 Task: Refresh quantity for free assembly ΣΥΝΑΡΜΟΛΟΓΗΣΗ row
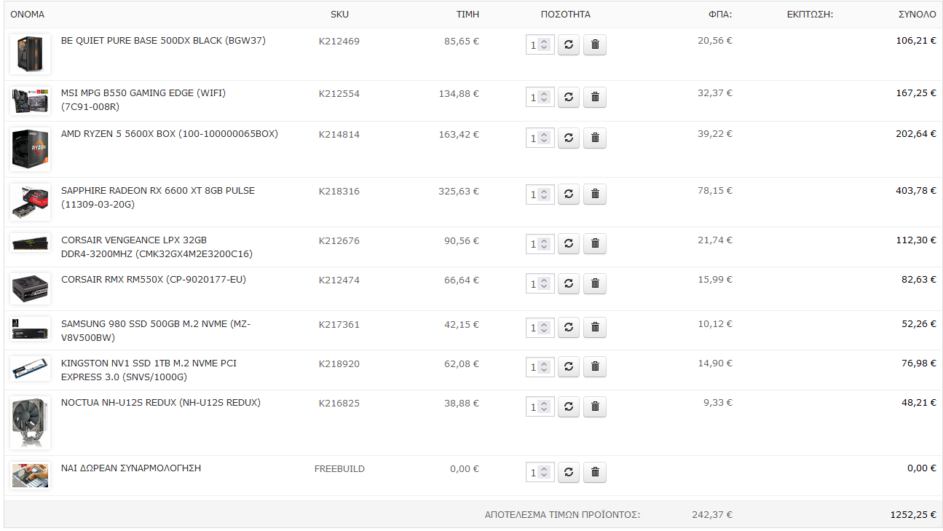click(569, 473)
